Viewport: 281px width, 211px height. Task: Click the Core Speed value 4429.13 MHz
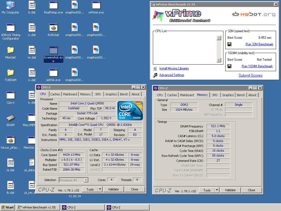pyautogui.click(x=72, y=155)
